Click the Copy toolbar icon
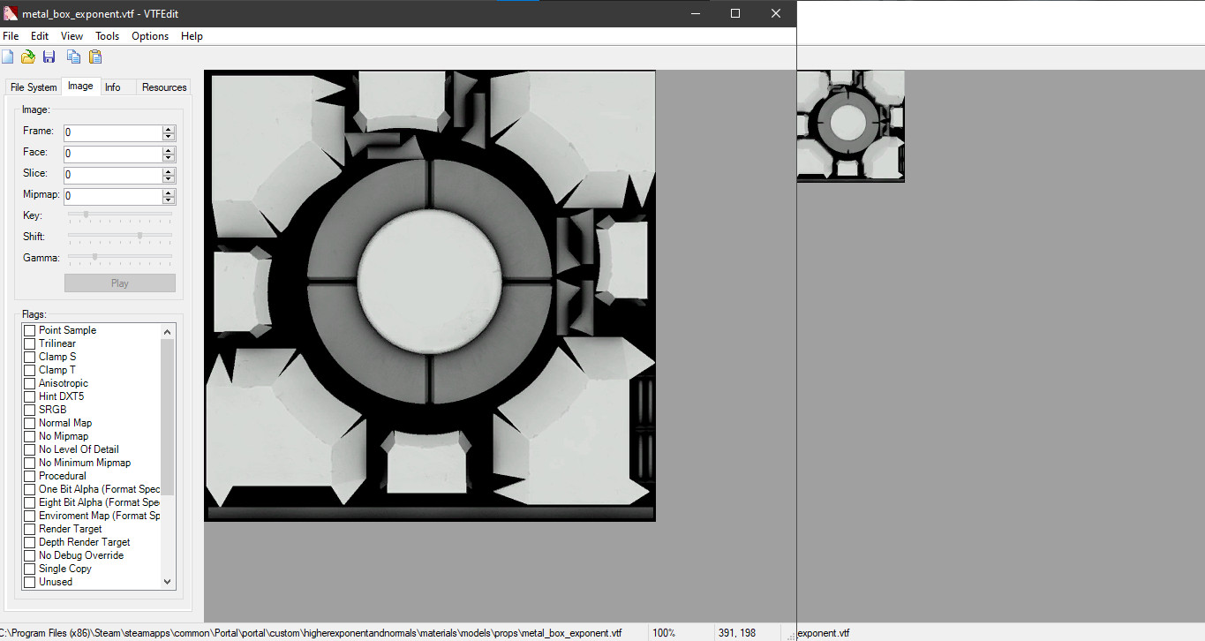Image resolution: width=1205 pixels, height=641 pixels. click(73, 57)
